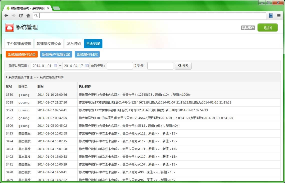Click 美态美发 operator in row 3495
The height and width of the screenshot is (183, 285).
tap(24, 133)
